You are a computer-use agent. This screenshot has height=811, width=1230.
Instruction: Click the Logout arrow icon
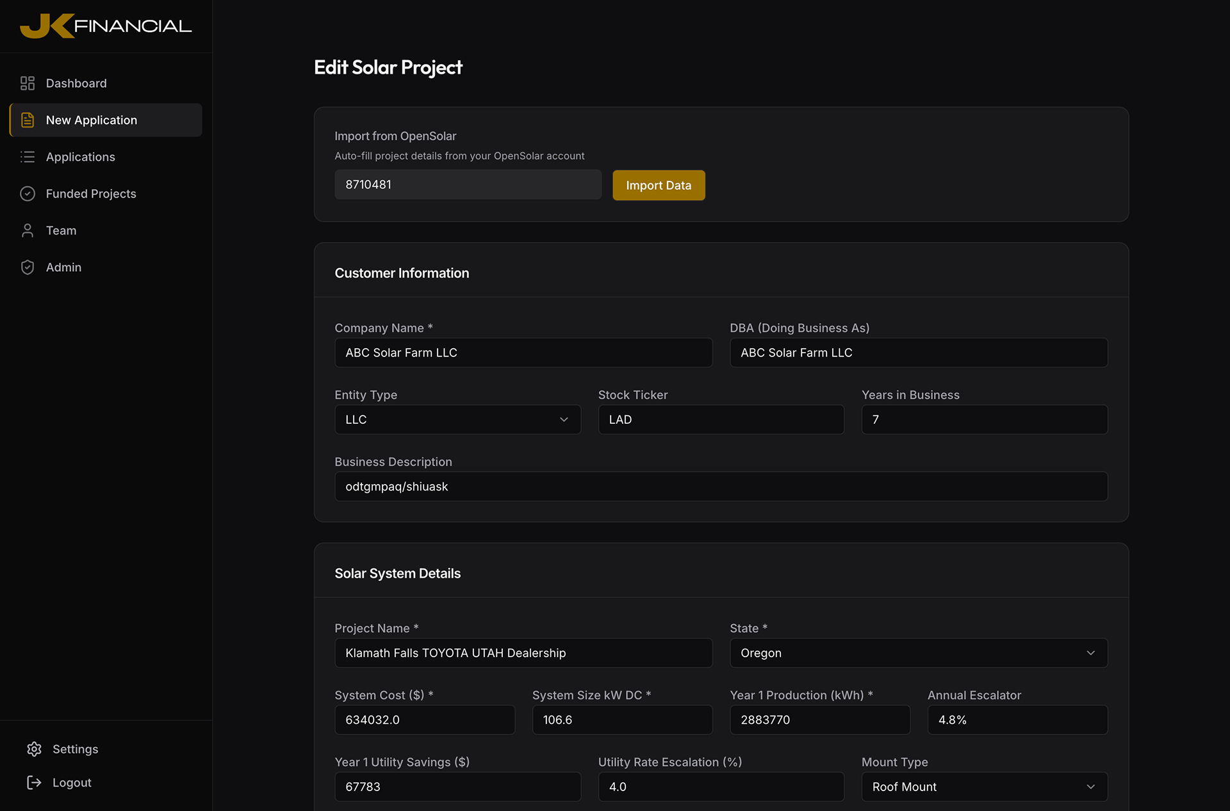click(x=34, y=782)
